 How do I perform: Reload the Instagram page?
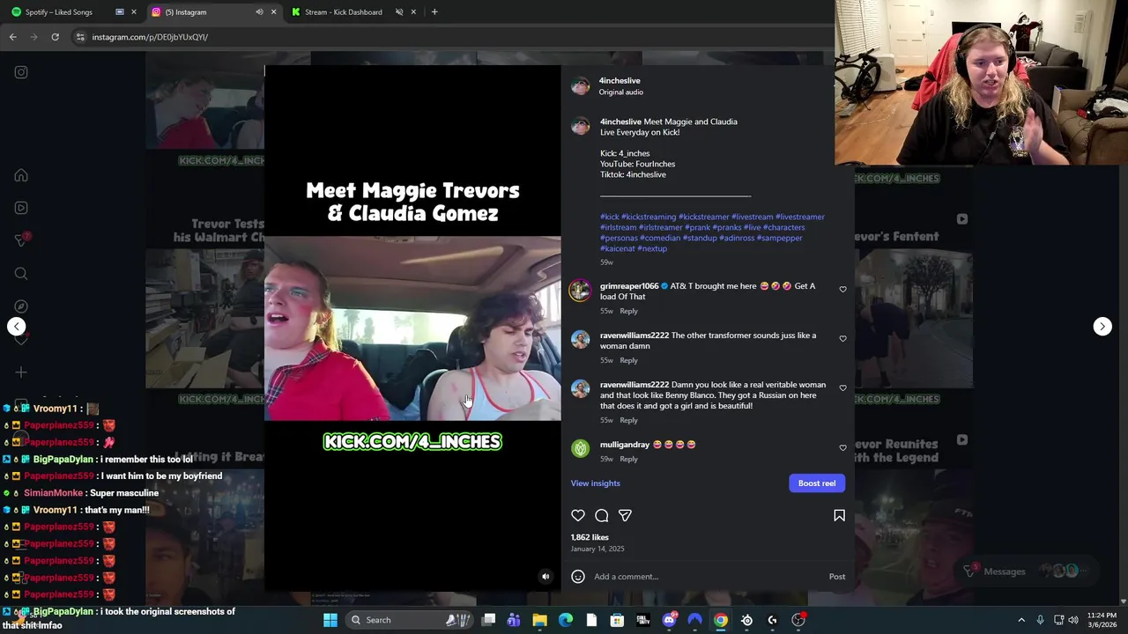point(55,37)
